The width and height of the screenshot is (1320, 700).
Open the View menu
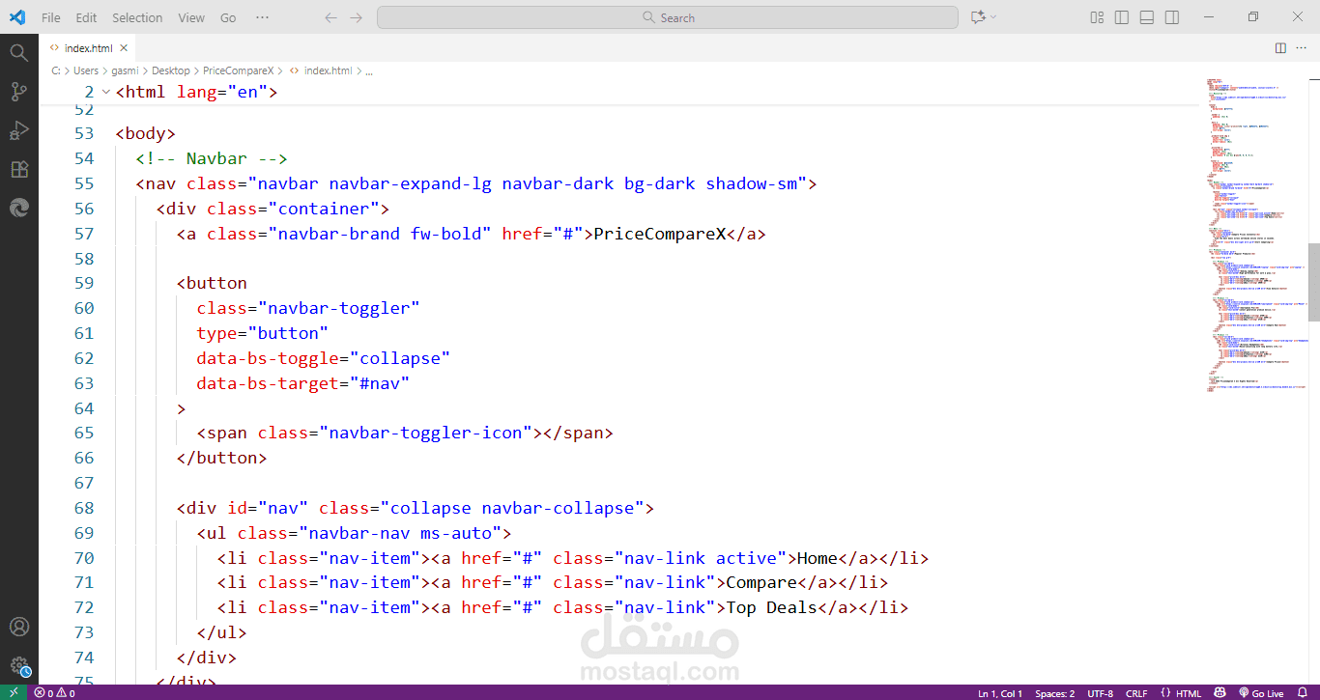[x=191, y=17]
